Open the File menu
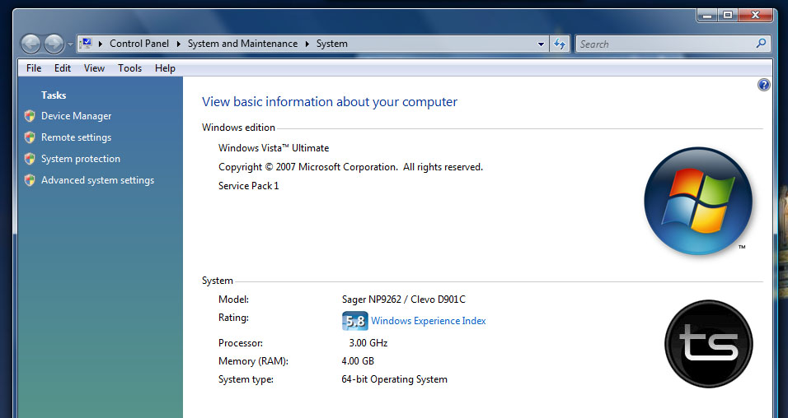This screenshot has height=418, width=788. pyautogui.click(x=34, y=68)
